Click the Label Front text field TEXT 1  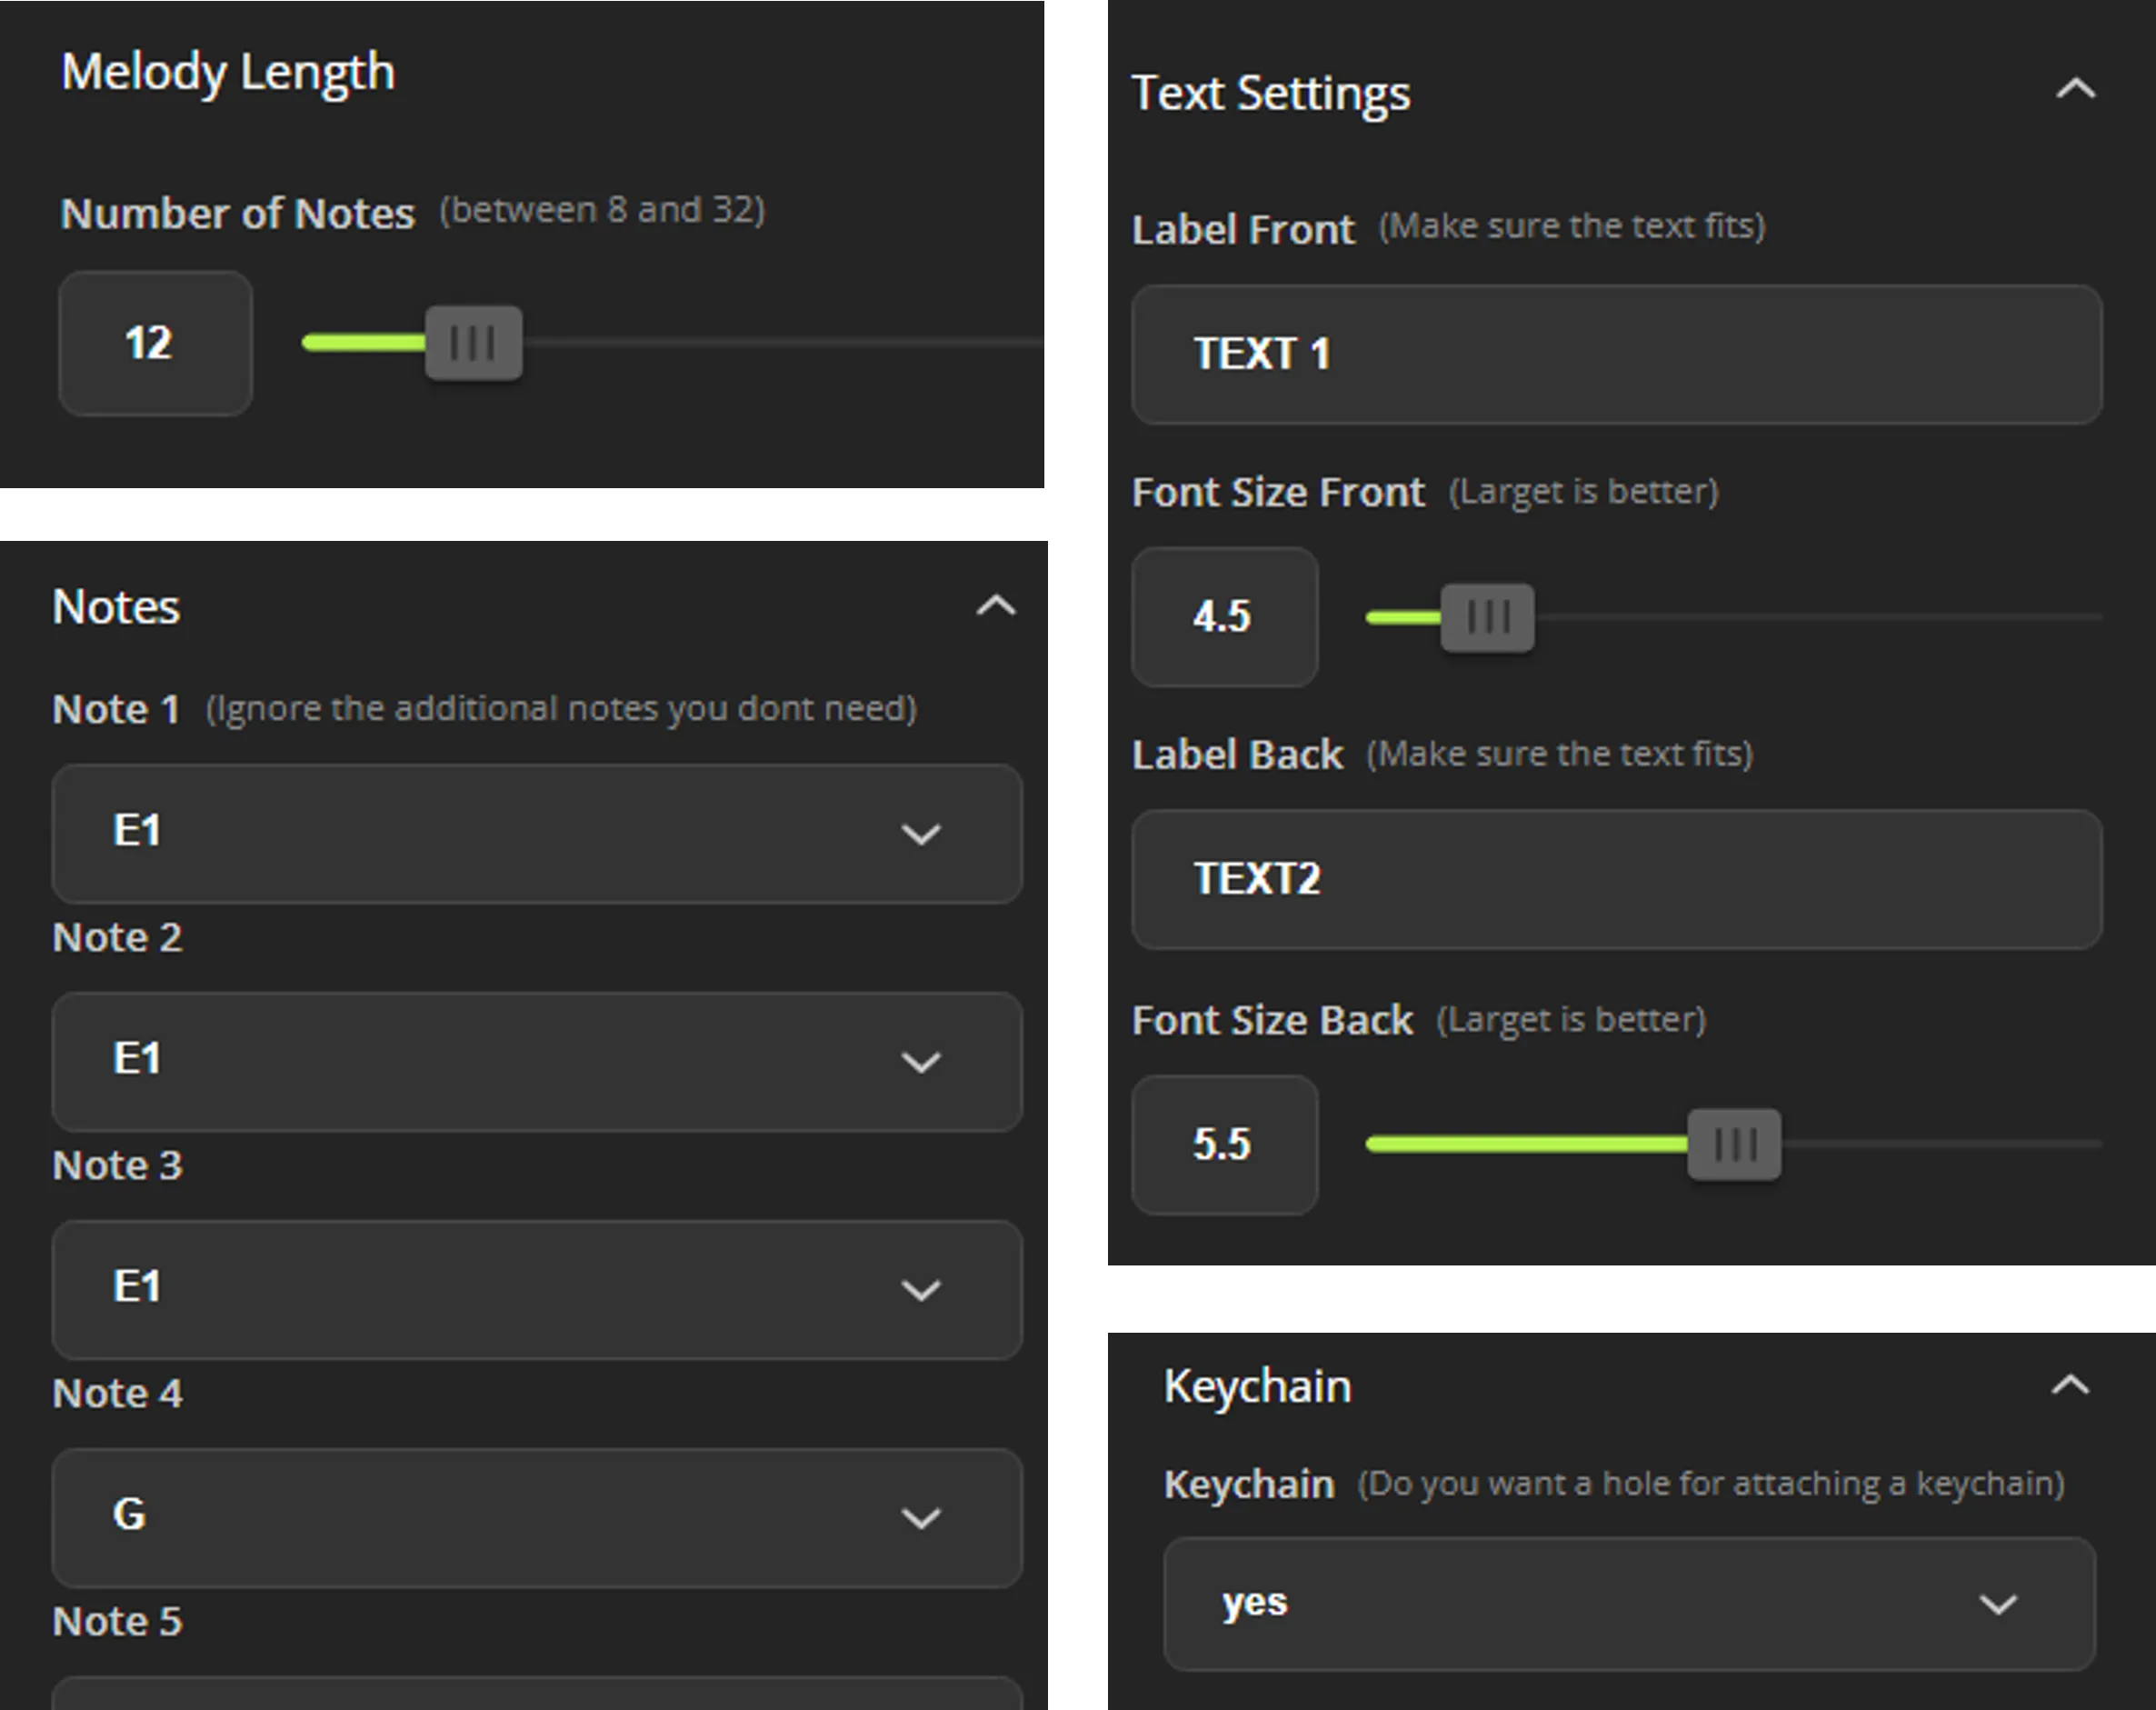click(1616, 355)
